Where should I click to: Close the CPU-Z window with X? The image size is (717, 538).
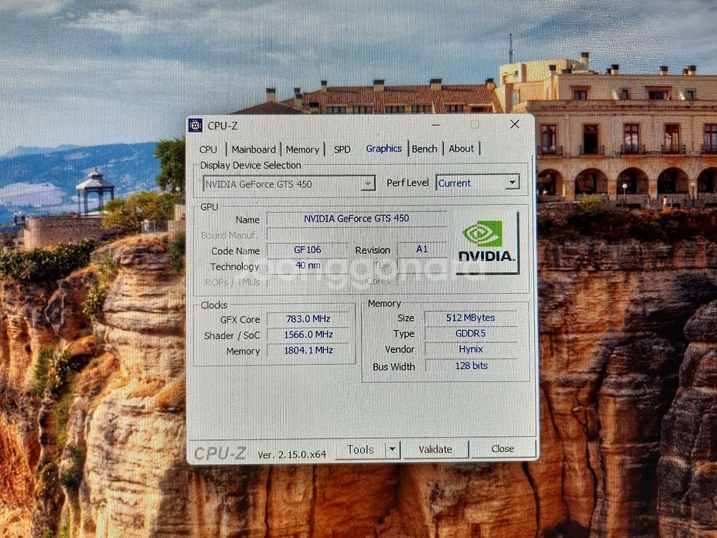click(514, 124)
